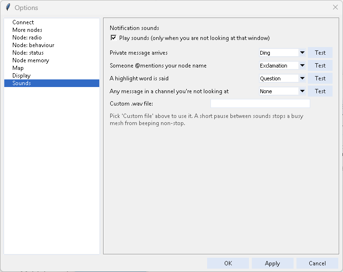Cancel the Options dialog
The image size is (343, 272).
[x=317, y=263]
